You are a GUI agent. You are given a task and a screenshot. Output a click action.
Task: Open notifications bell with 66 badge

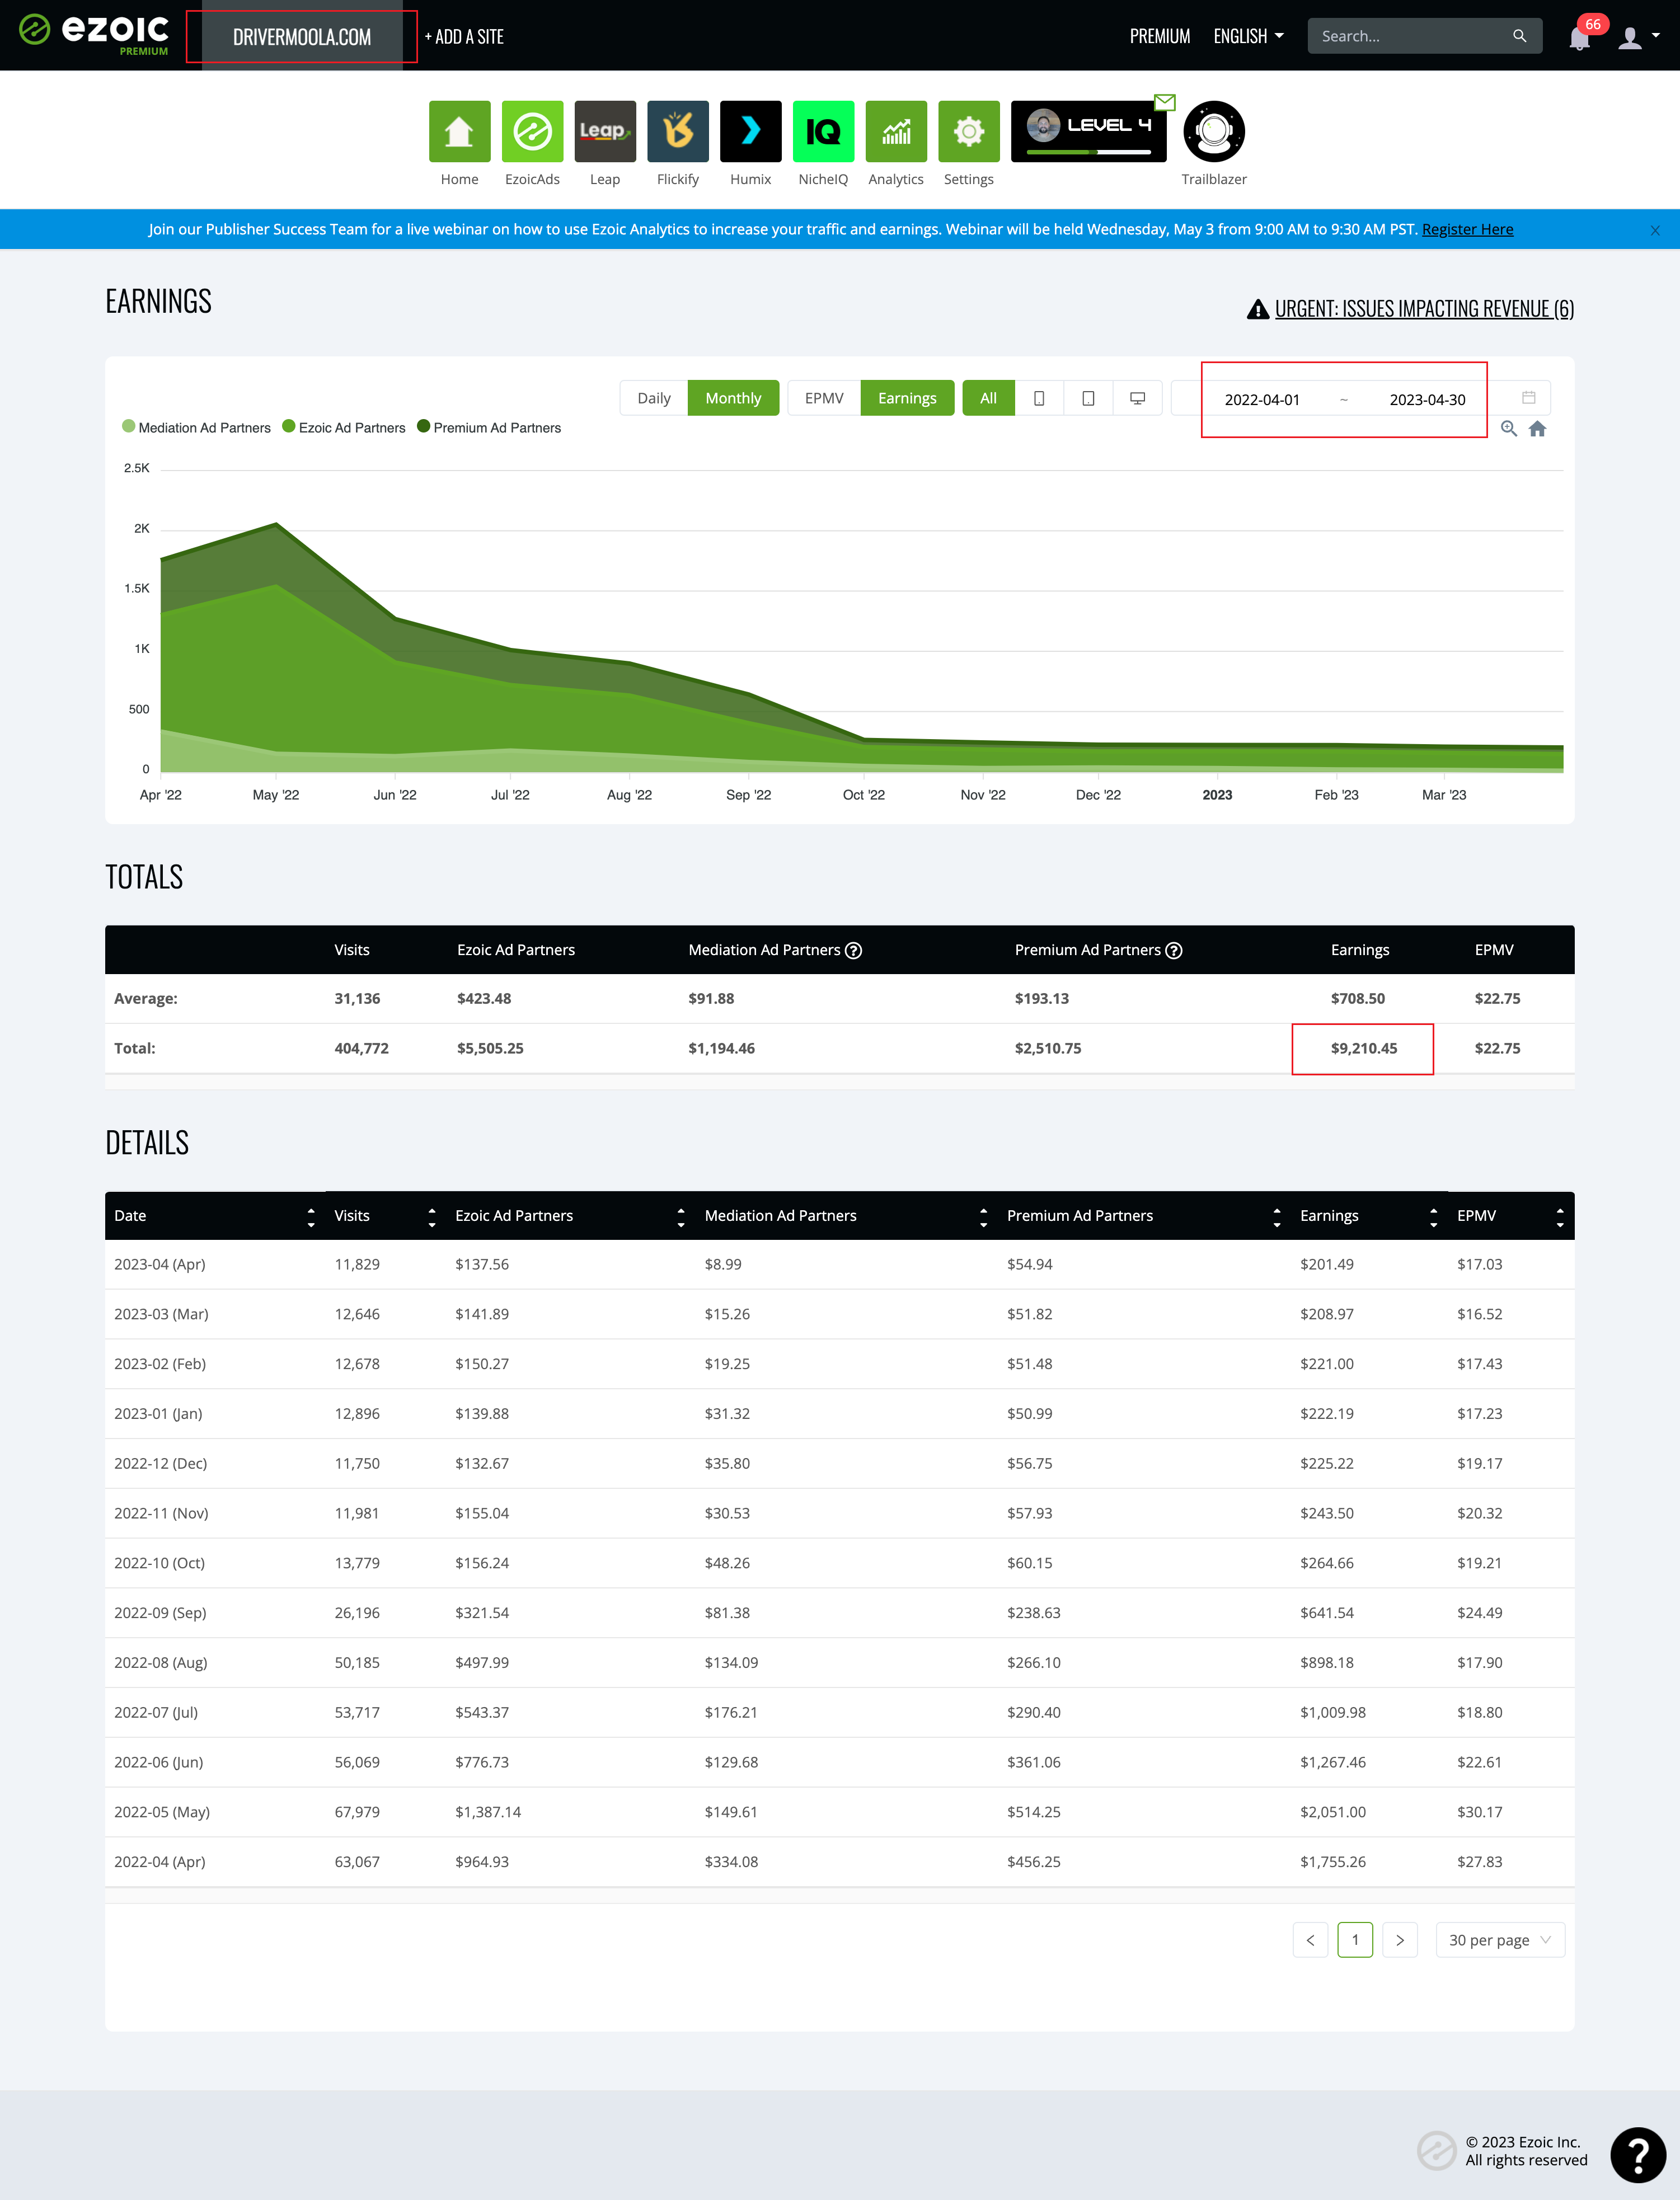click(x=1580, y=38)
